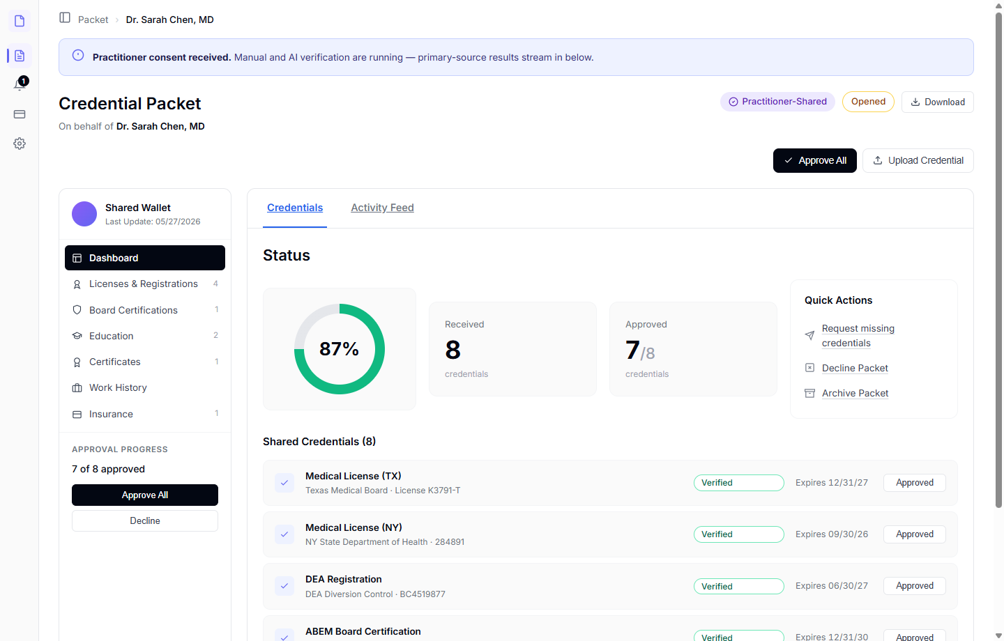Screen dimensions: 1004x641
Task: Click "Dr. Sarah Chen, MD" breadcrumb text
Action: (x=169, y=20)
